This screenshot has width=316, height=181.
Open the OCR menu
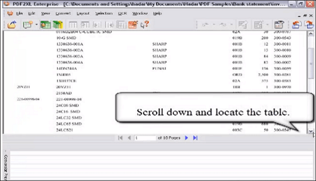(x=122, y=14)
